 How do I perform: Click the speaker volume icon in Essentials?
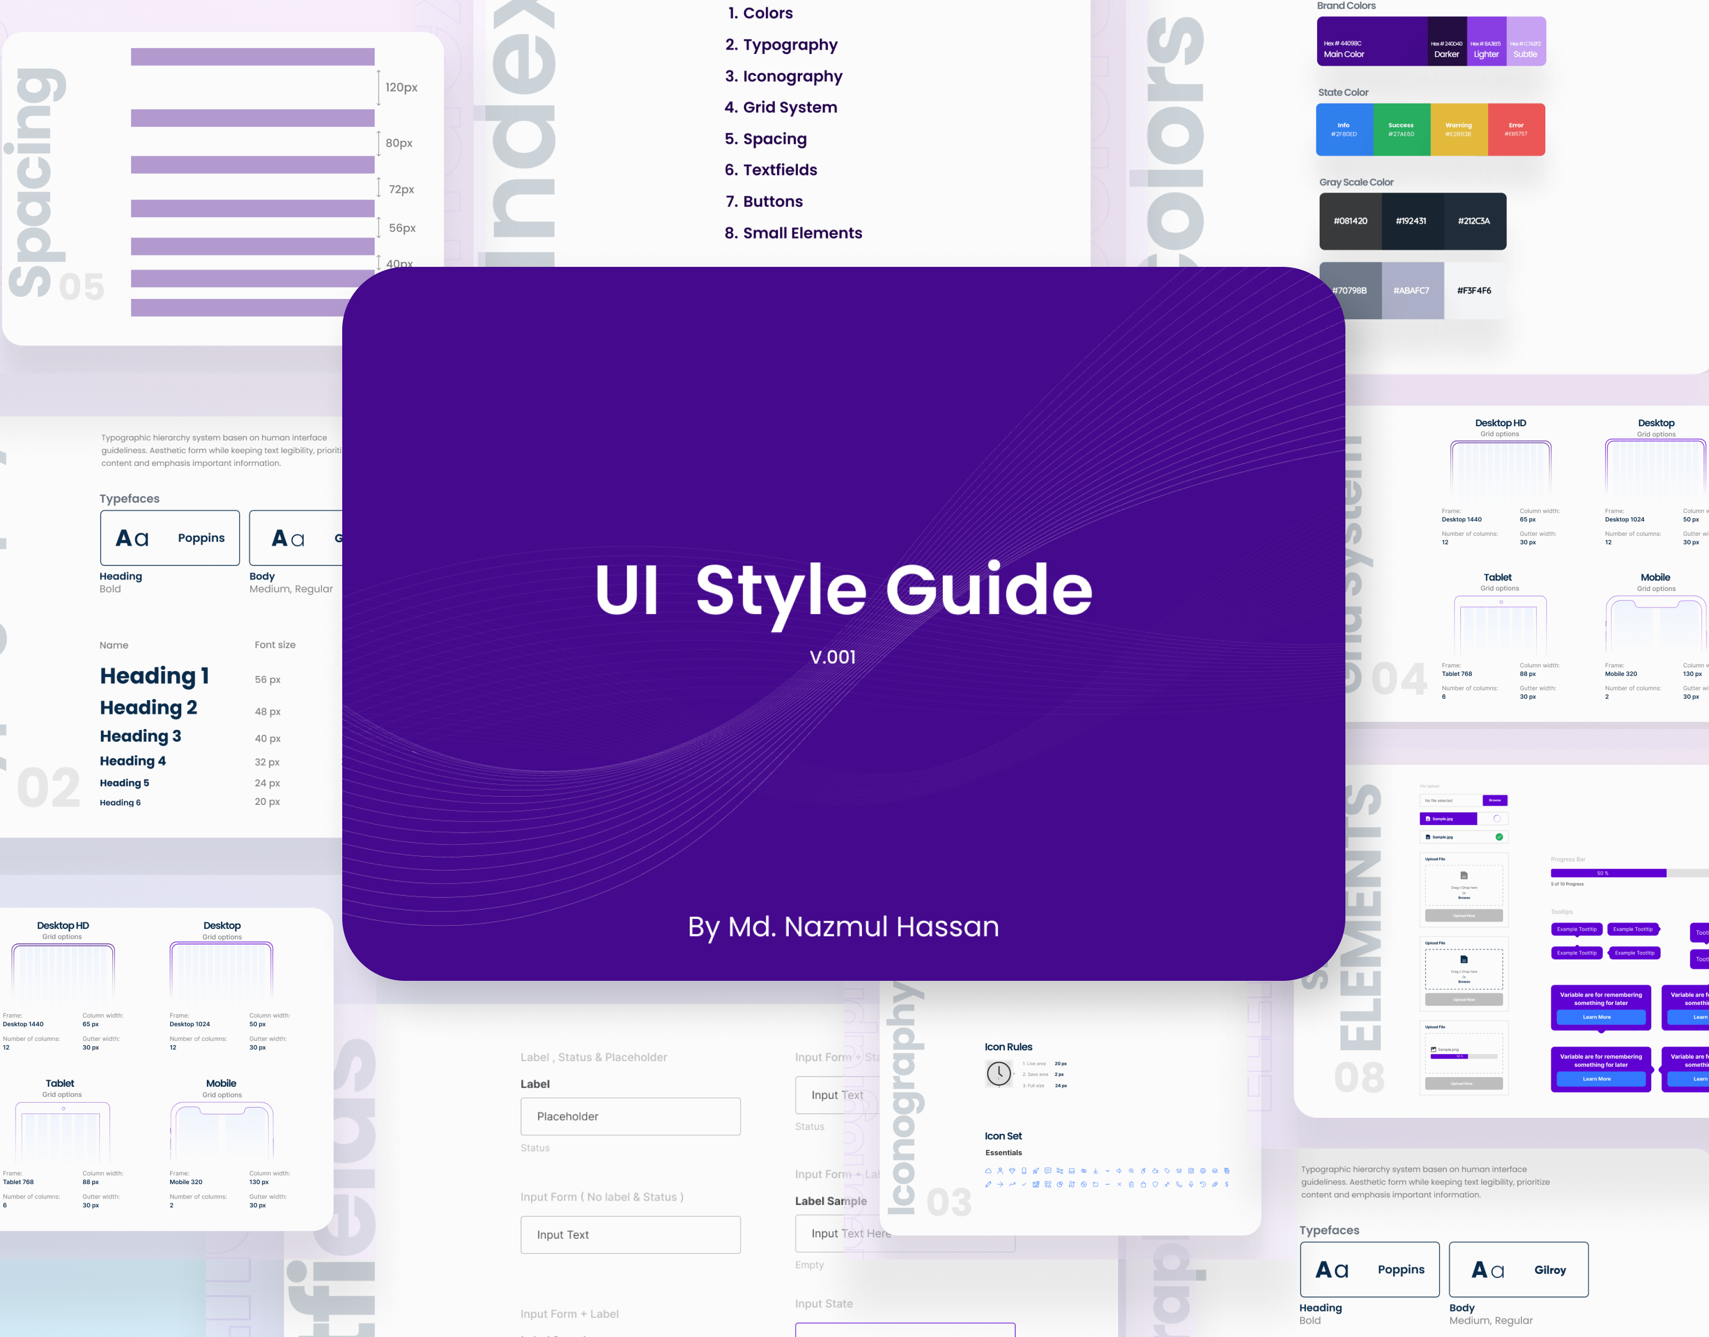point(1119,1171)
